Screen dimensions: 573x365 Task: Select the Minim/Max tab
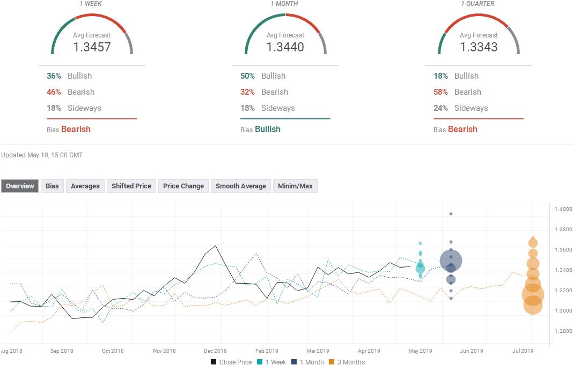coord(295,186)
